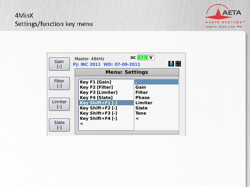Viewport: 250px width, 187px height.
Task: Click the Filter [-] function key button
Action: (59, 83)
